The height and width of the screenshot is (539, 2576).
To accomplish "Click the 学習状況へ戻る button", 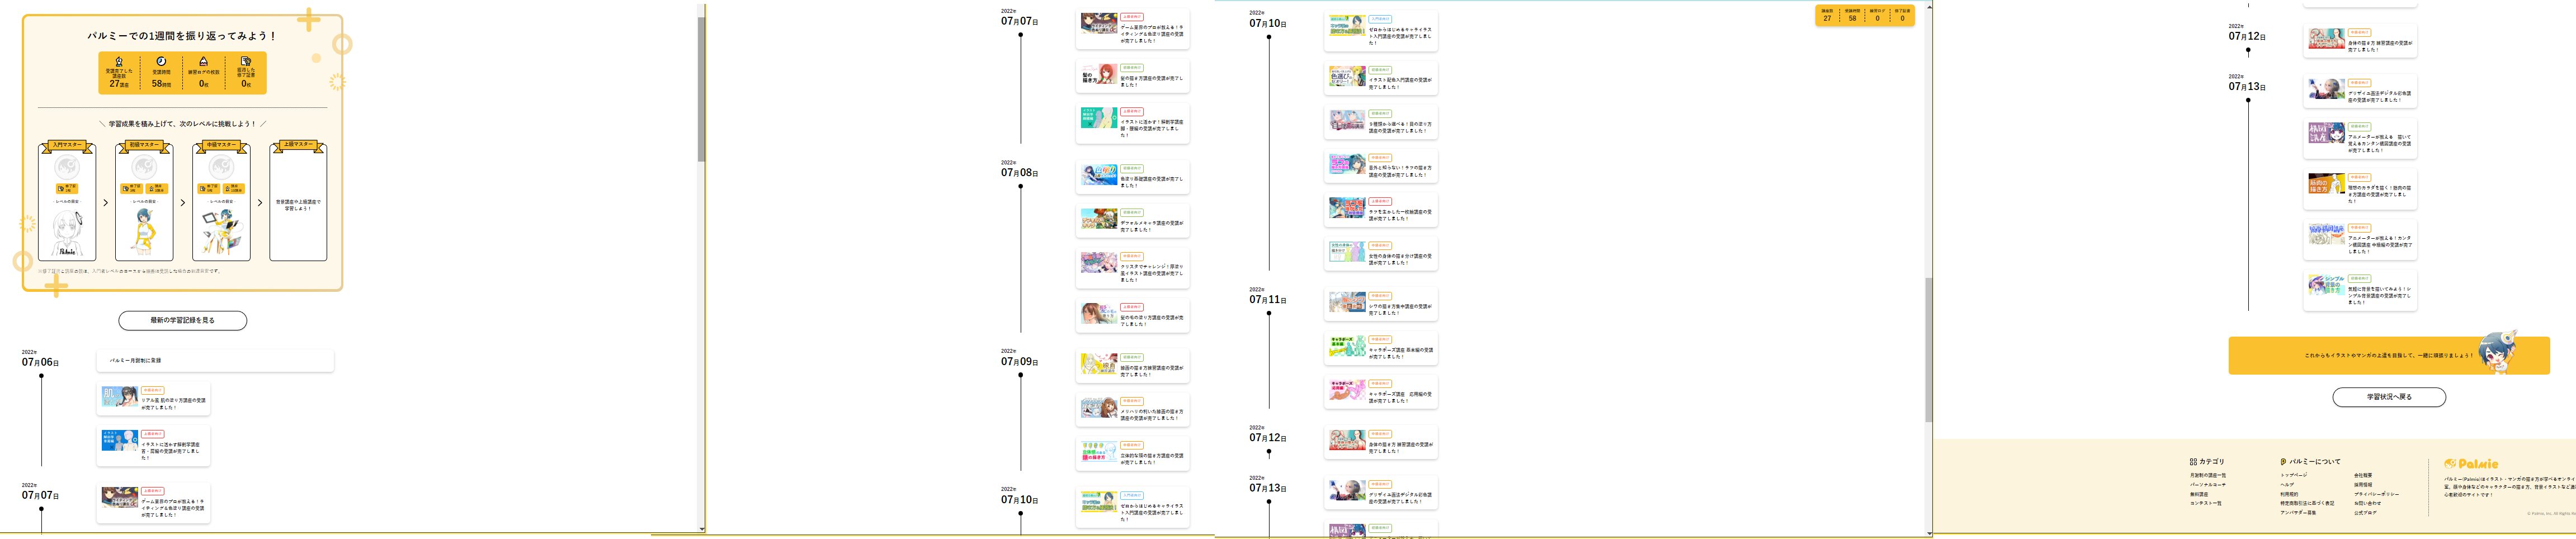I will click(2389, 397).
